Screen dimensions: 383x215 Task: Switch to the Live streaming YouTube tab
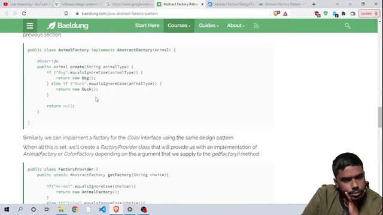point(26,4)
